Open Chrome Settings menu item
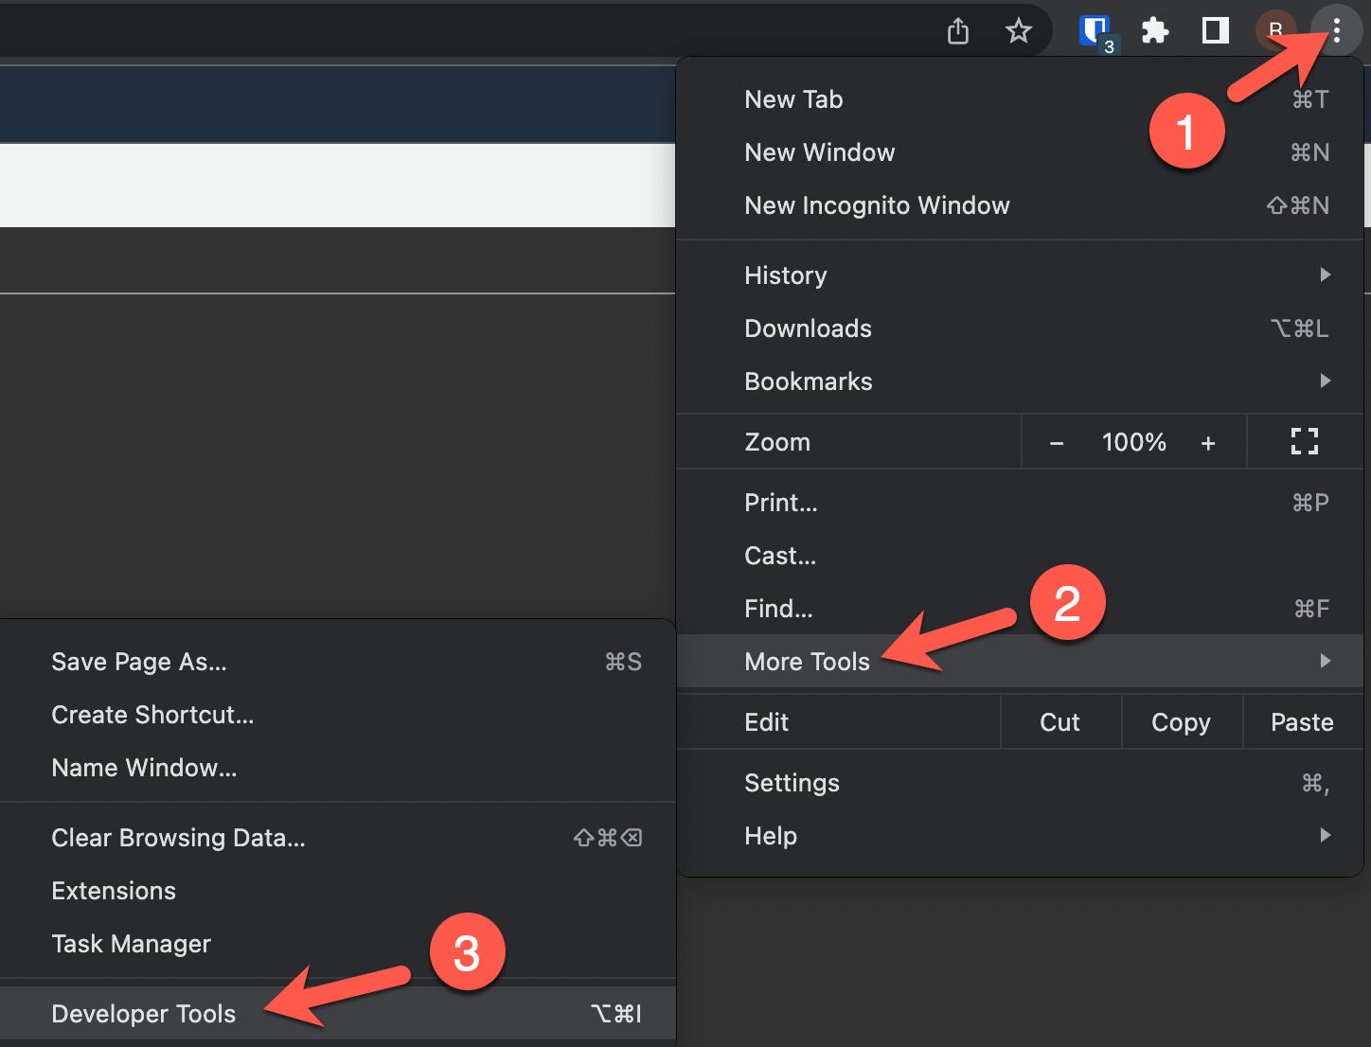The height and width of the screenshot is (1047, 1371). [x=792, y=783]
